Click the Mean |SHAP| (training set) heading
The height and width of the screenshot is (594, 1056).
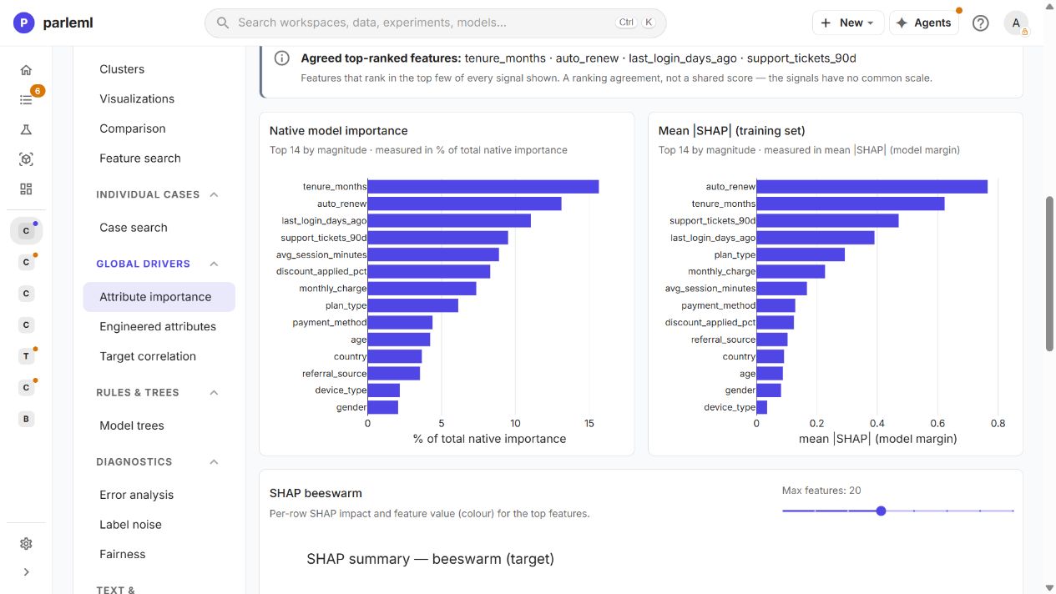click(732, 131)
